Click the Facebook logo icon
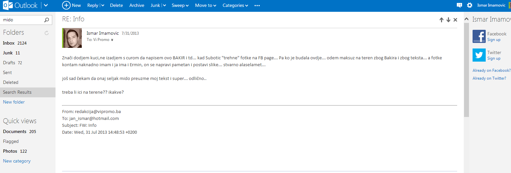511x173 pixels. (x=479, y=36)
